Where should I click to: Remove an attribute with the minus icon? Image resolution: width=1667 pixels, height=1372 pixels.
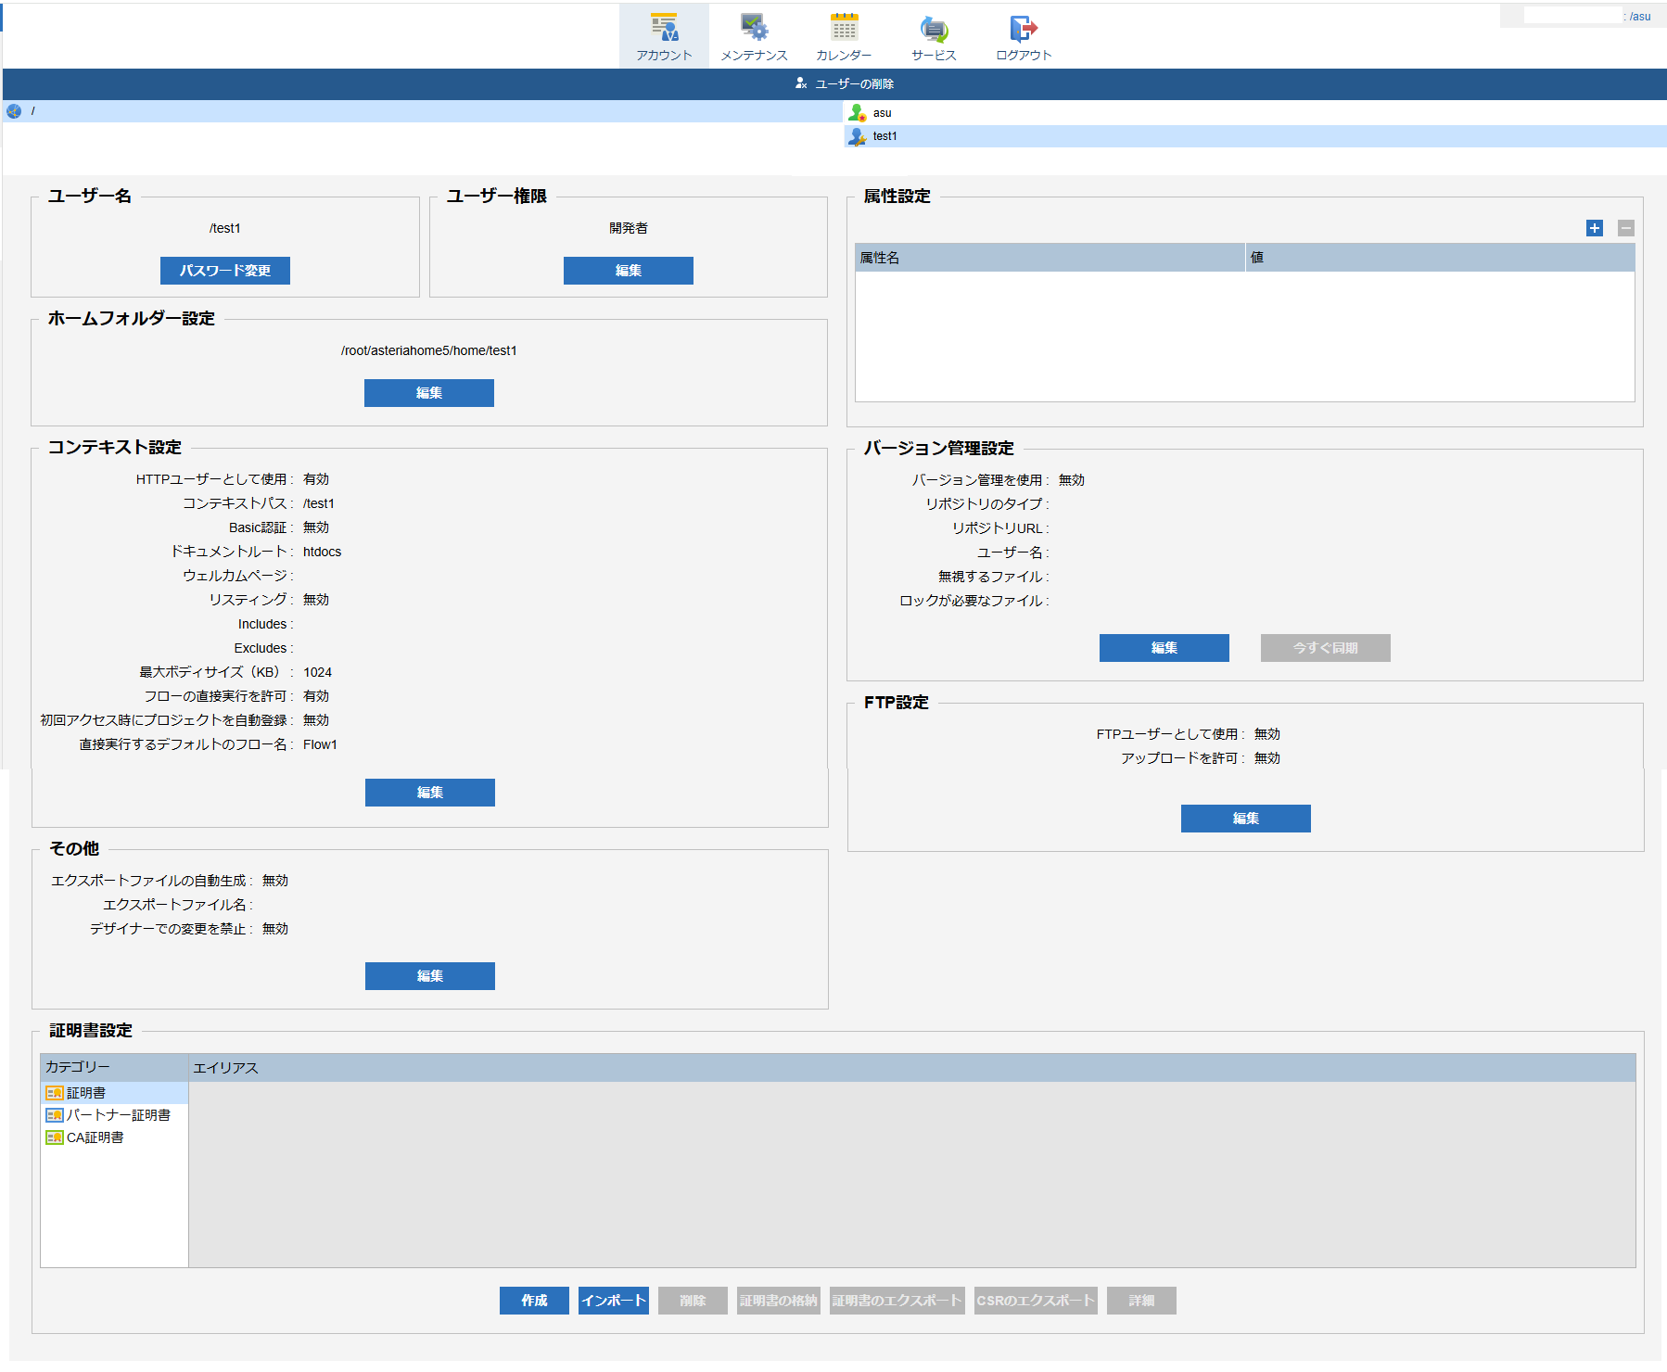(x=1626, y=228)
